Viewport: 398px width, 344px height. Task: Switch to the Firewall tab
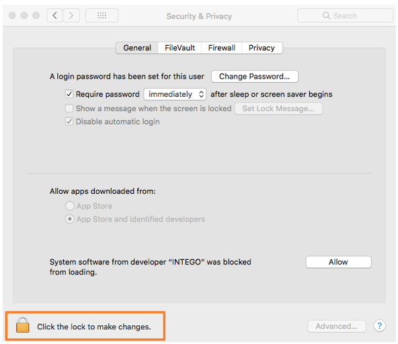point(222,48)
